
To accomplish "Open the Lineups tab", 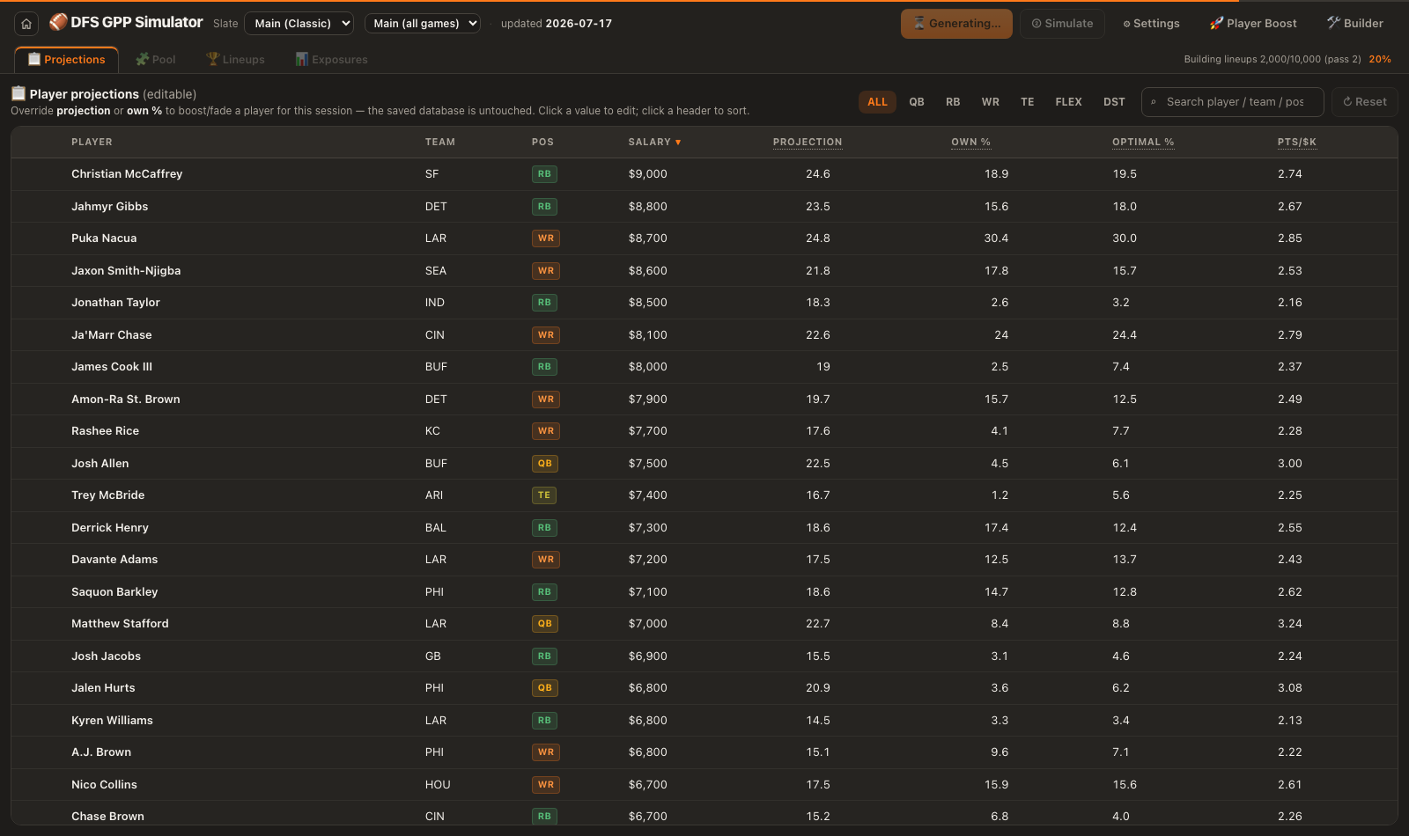I will click(235, 59).
